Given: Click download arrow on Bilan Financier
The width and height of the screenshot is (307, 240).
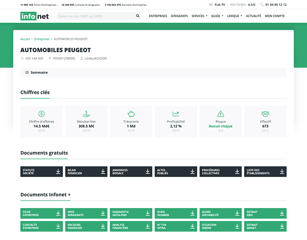Looking at the screenshot, I should [103, 172].
